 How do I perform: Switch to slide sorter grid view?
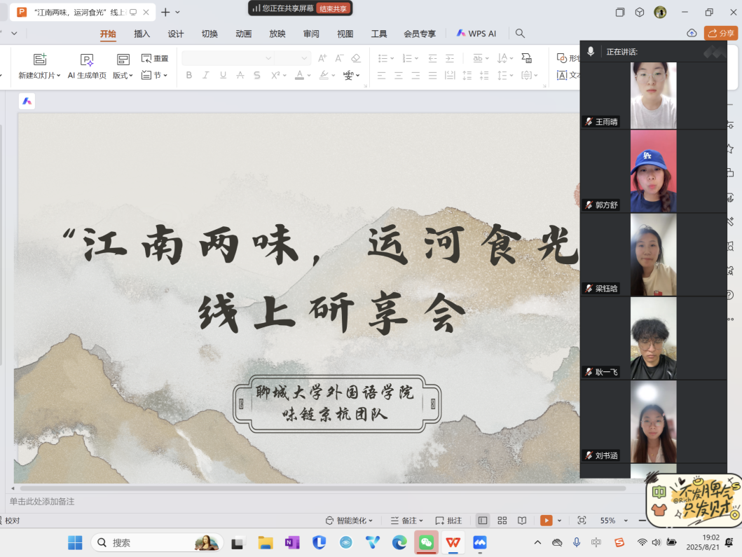coord(502,521)
